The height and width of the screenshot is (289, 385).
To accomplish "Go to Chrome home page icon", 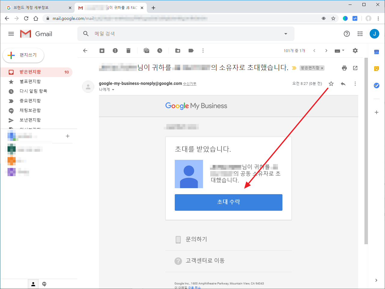I will (x=36, y=18).
